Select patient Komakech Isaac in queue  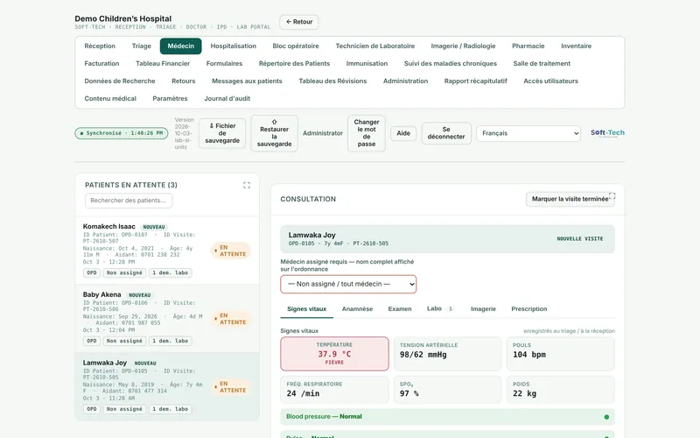(x=167, y=251)
